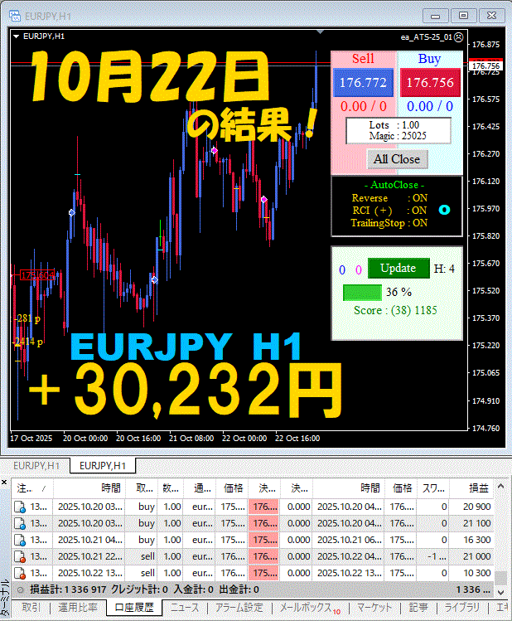Click the H: 4 label beside Update
512x621 pixels.
(444, 269)
